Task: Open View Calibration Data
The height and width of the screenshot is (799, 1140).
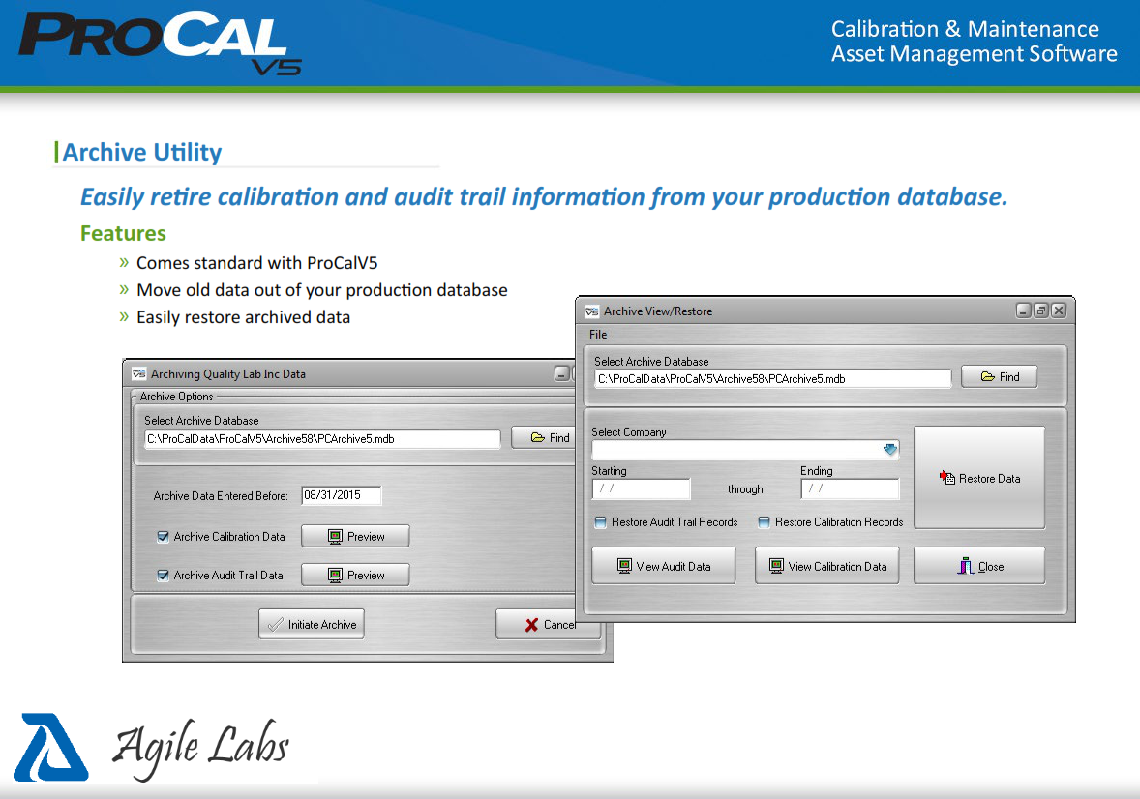Action: tap(826, 566)
